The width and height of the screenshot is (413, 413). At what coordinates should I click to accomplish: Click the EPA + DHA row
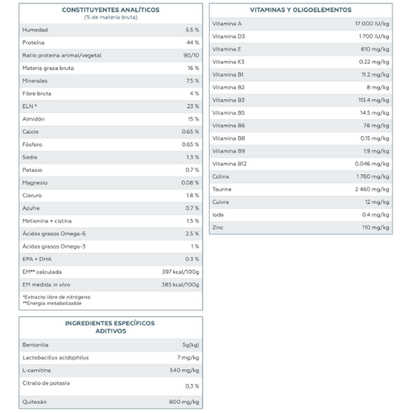[111, 259]
